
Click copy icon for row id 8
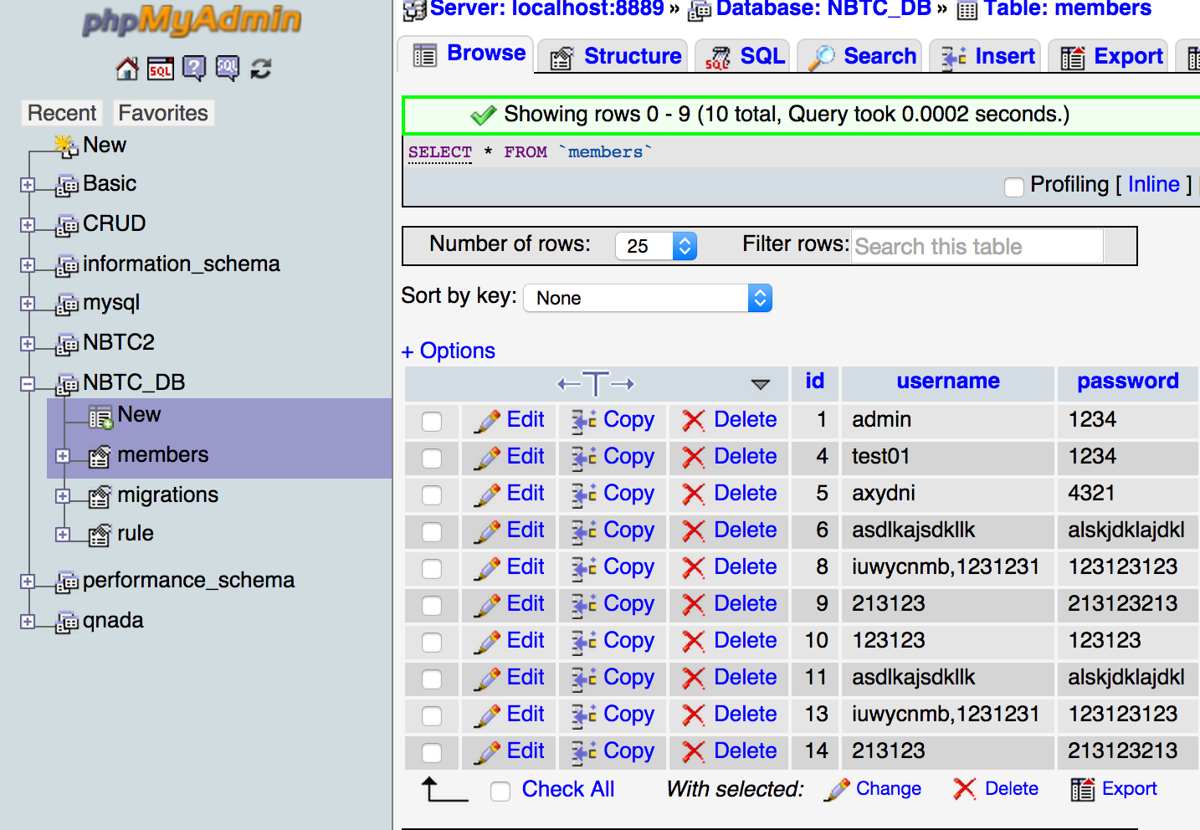point(584,568)
